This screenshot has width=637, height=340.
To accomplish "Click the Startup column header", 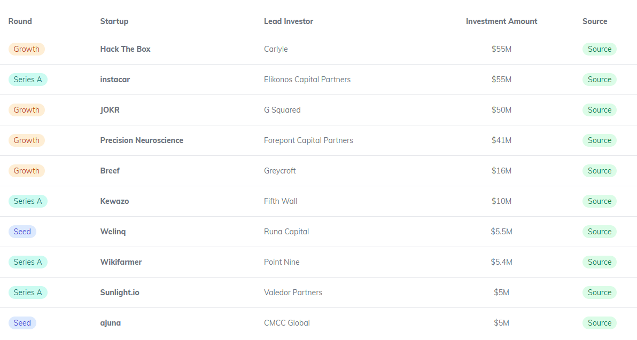I will (x=114, y=21).
